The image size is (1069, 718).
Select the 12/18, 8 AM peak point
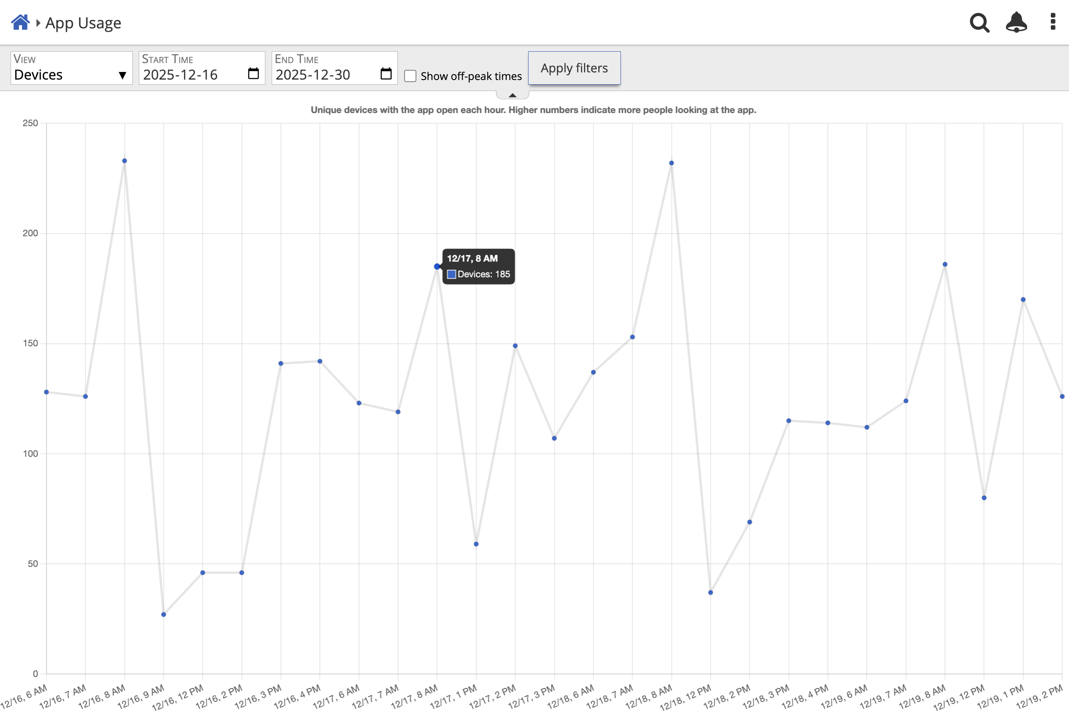point(671,163)
